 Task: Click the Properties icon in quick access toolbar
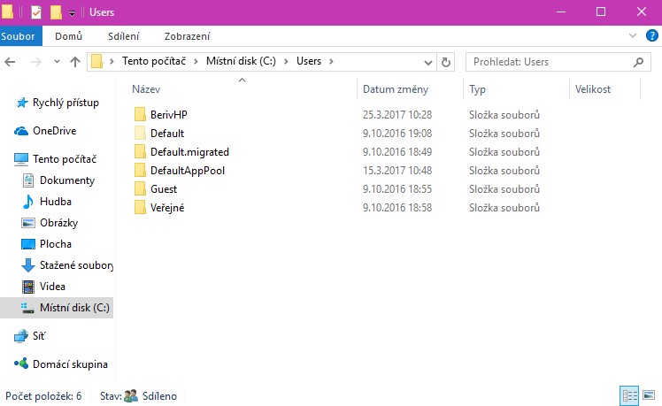(36, 11)
